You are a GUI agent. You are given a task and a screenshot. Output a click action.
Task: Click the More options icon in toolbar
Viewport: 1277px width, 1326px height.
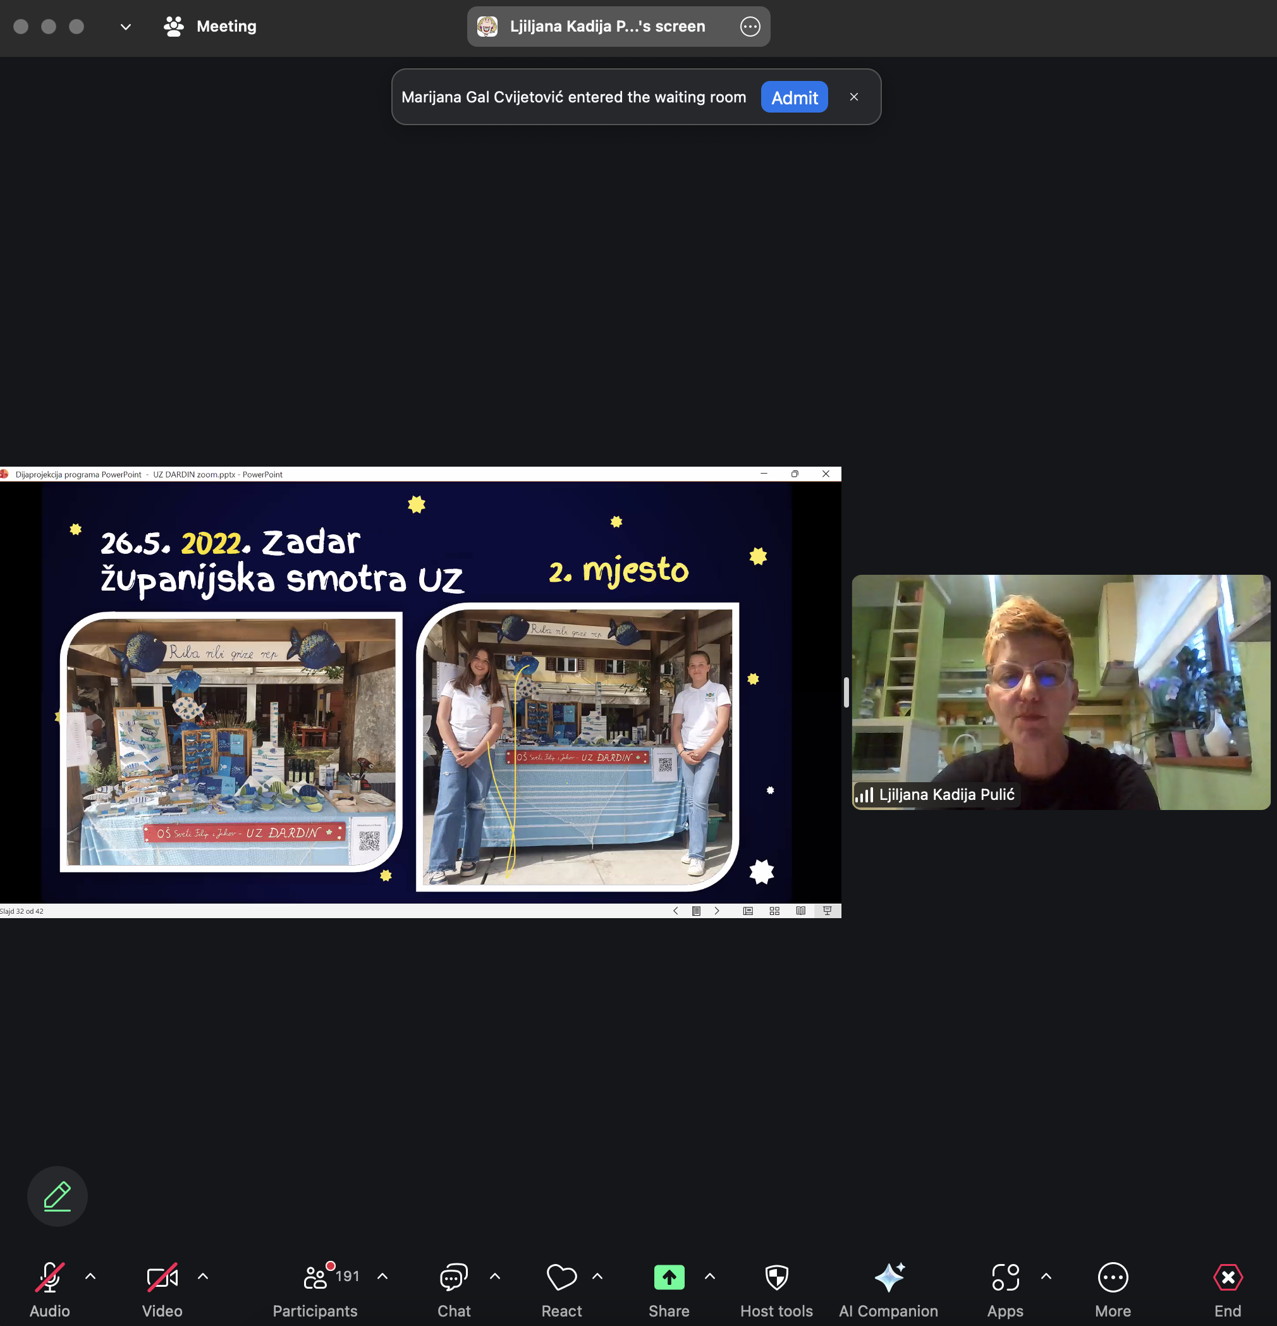pyautogui.click(x=1113, y=1277)
